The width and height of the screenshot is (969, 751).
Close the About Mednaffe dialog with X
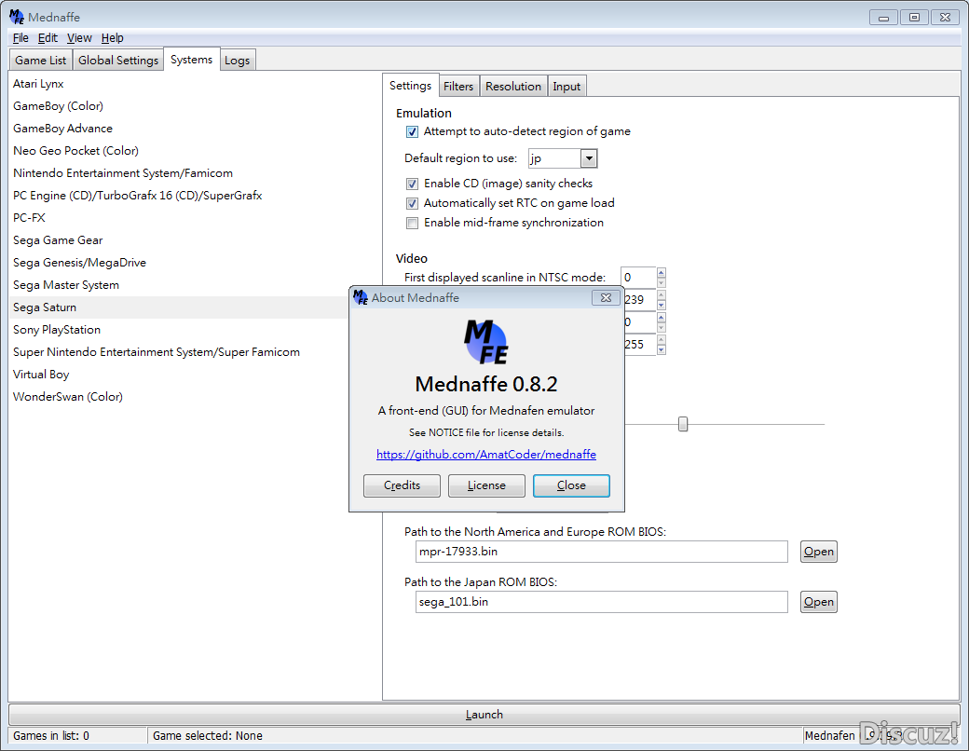[606, 297]
